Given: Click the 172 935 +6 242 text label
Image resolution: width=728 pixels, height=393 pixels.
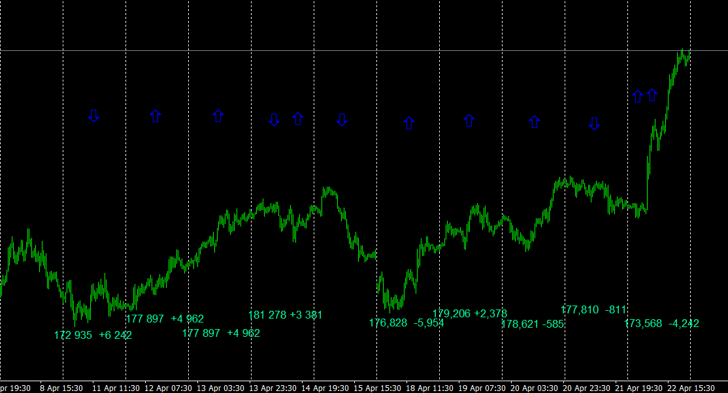Looking at the screenshot, I should [x=93, y=335].
